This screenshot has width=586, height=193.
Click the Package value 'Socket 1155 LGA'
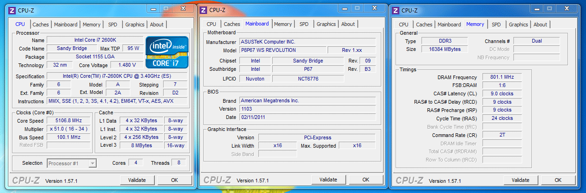coord(95,56)
